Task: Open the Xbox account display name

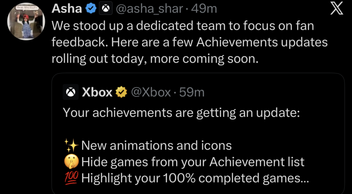Action: coord(97,92)
